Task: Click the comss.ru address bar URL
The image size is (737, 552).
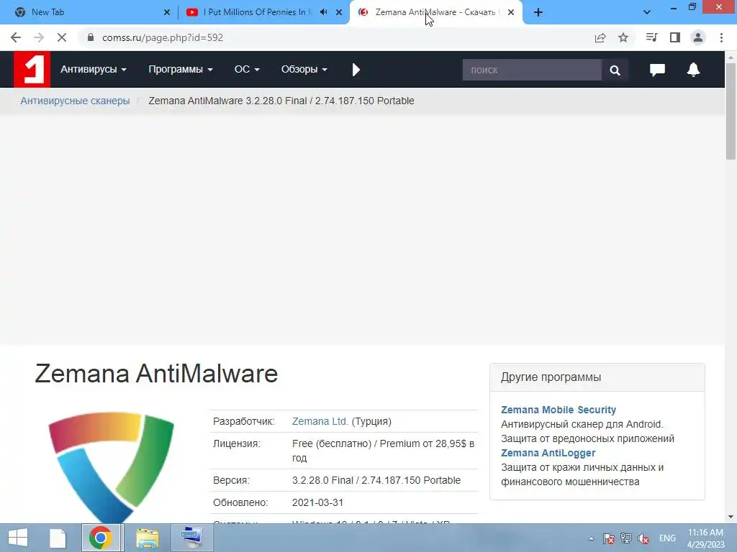Action: pos(163,37)
